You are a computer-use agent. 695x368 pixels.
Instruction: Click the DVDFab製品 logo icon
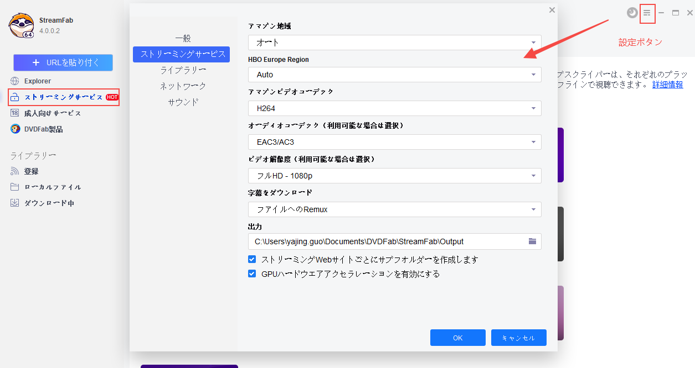14,129
